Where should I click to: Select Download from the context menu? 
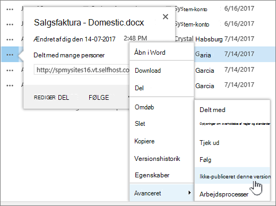click(148, 71)
